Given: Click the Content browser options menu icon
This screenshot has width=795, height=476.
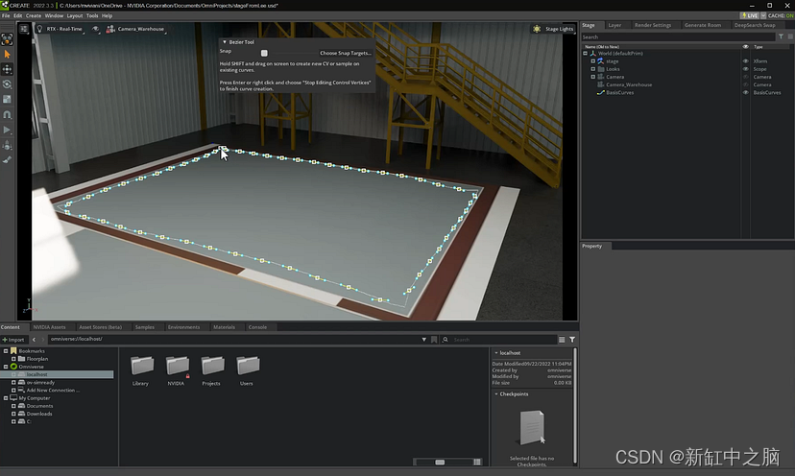Looking at the screenshot, I should (562, 340).
